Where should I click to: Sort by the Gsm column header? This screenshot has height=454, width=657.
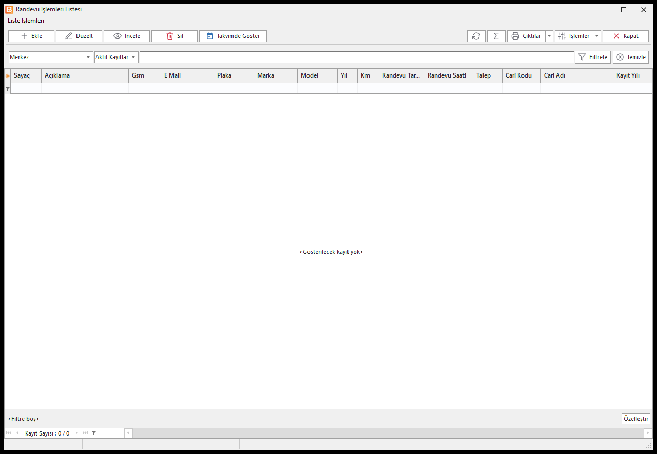click(145, 75)
